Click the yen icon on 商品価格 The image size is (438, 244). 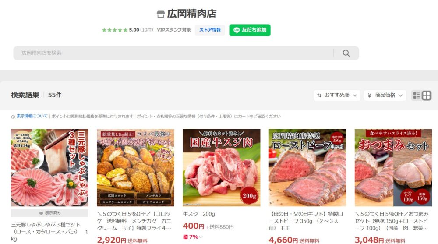point(370,95)
